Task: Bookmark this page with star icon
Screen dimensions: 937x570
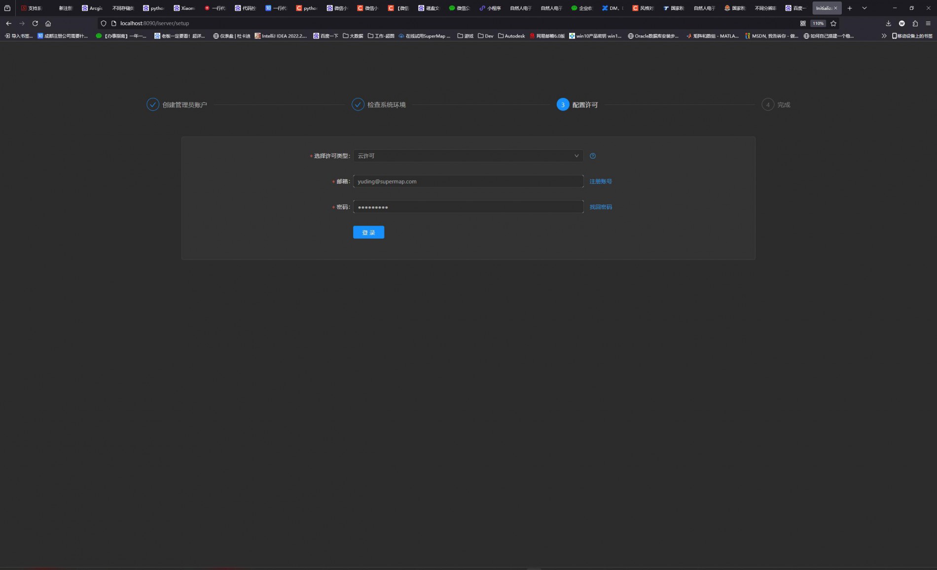Action: 833,23
